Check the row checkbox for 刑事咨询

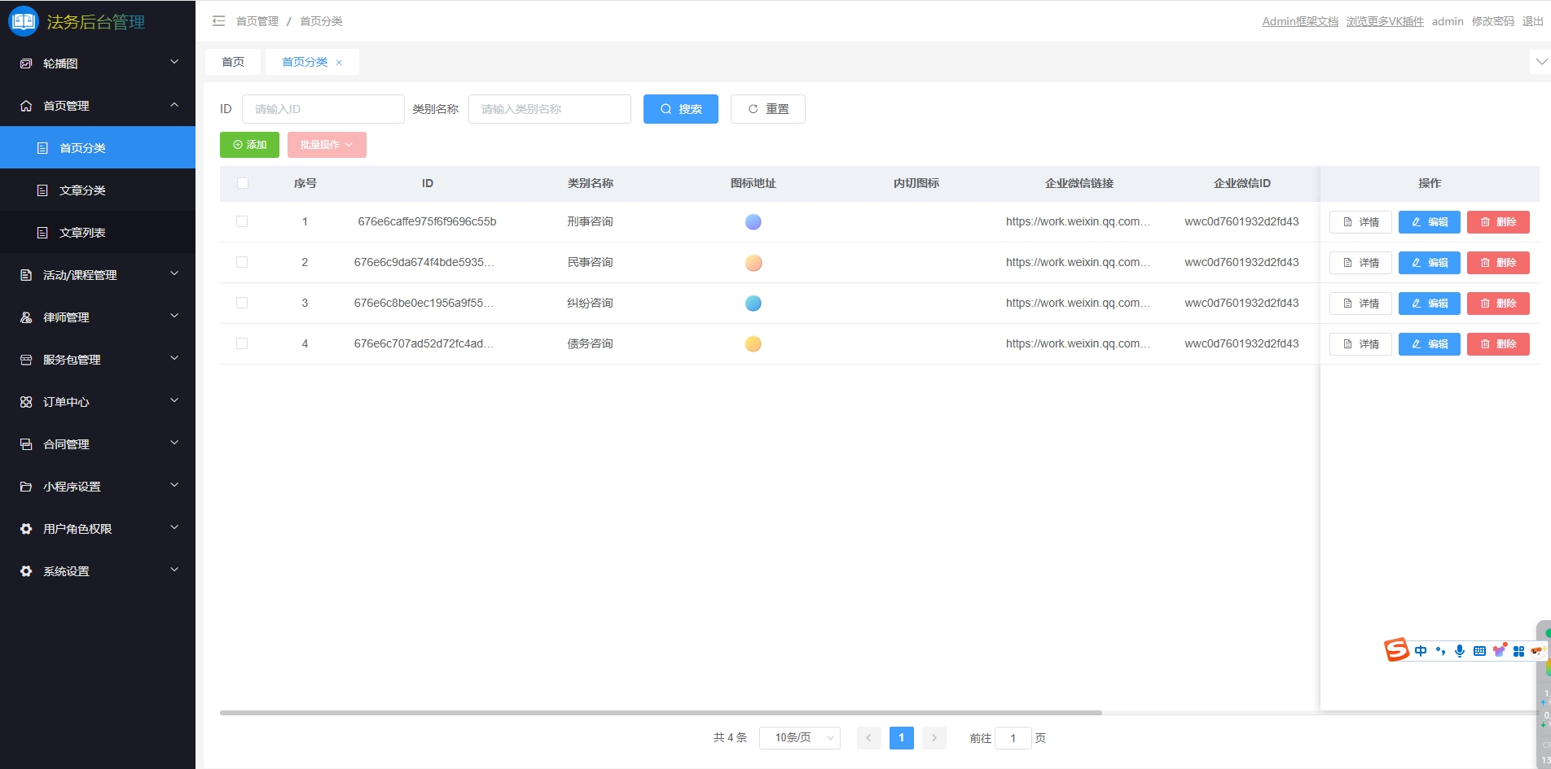[242, 221]
